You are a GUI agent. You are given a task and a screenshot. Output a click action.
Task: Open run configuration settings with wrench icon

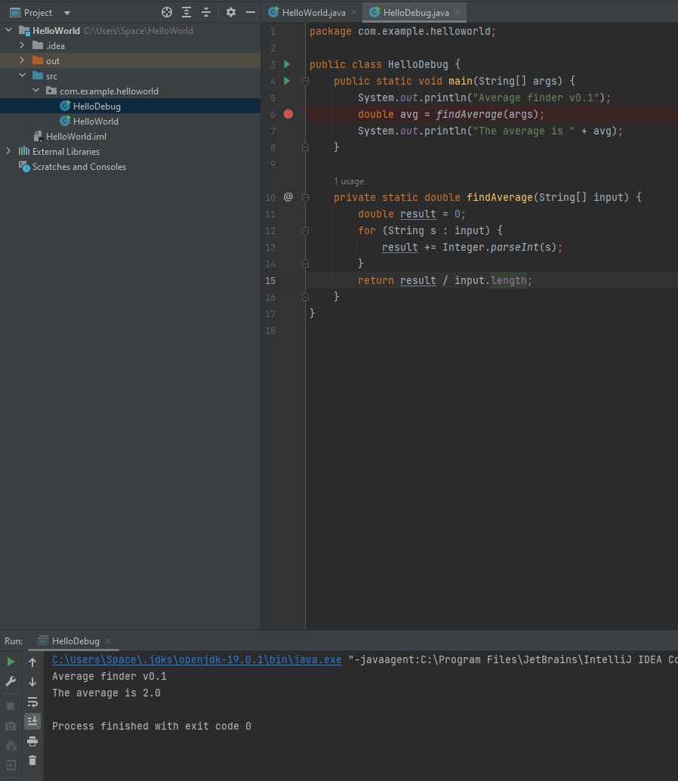11,681
